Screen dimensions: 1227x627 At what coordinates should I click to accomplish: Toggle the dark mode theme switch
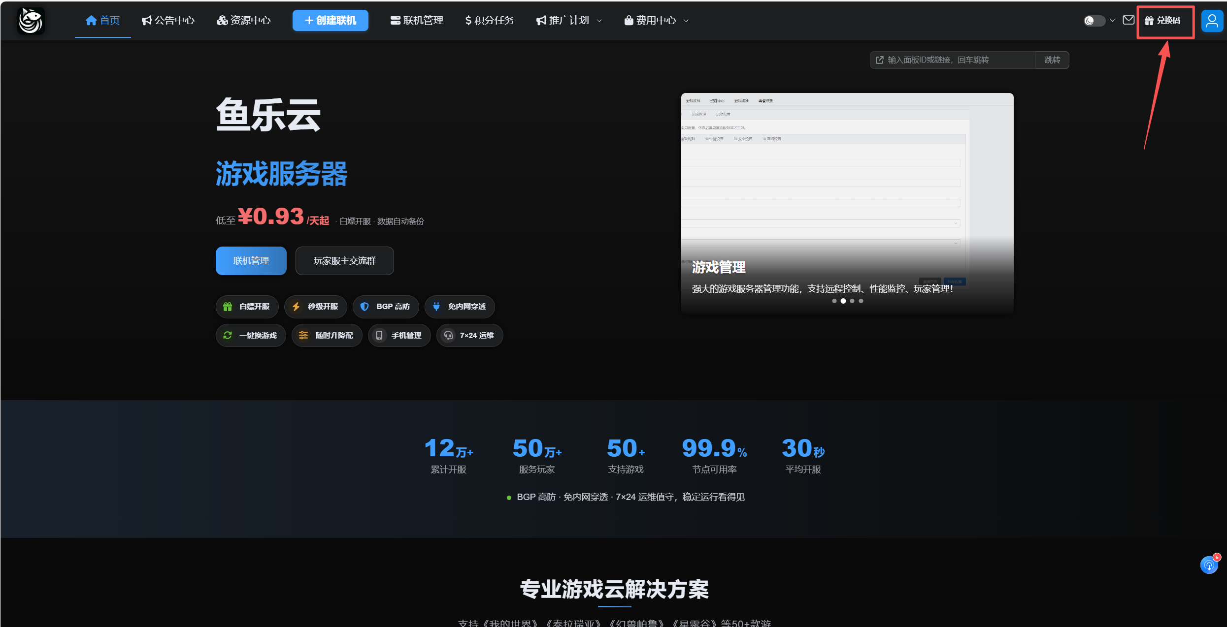[x=1094, y=21]
